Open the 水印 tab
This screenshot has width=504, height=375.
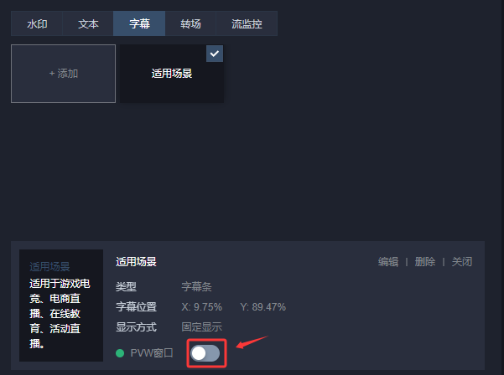[37, 23]
